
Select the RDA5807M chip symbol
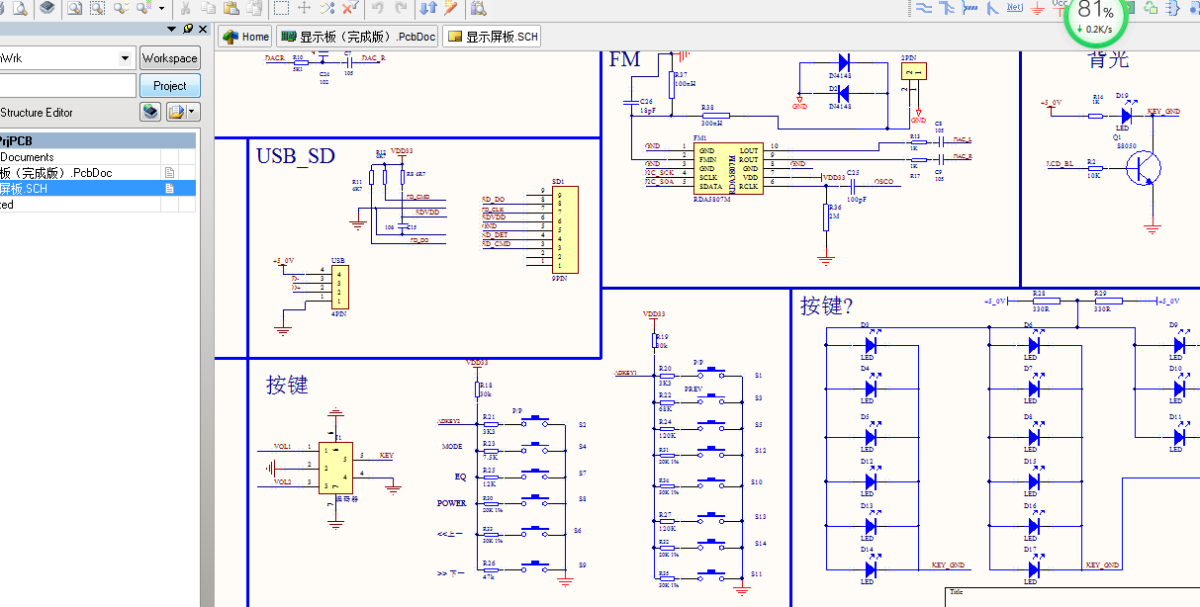(729, 168)
